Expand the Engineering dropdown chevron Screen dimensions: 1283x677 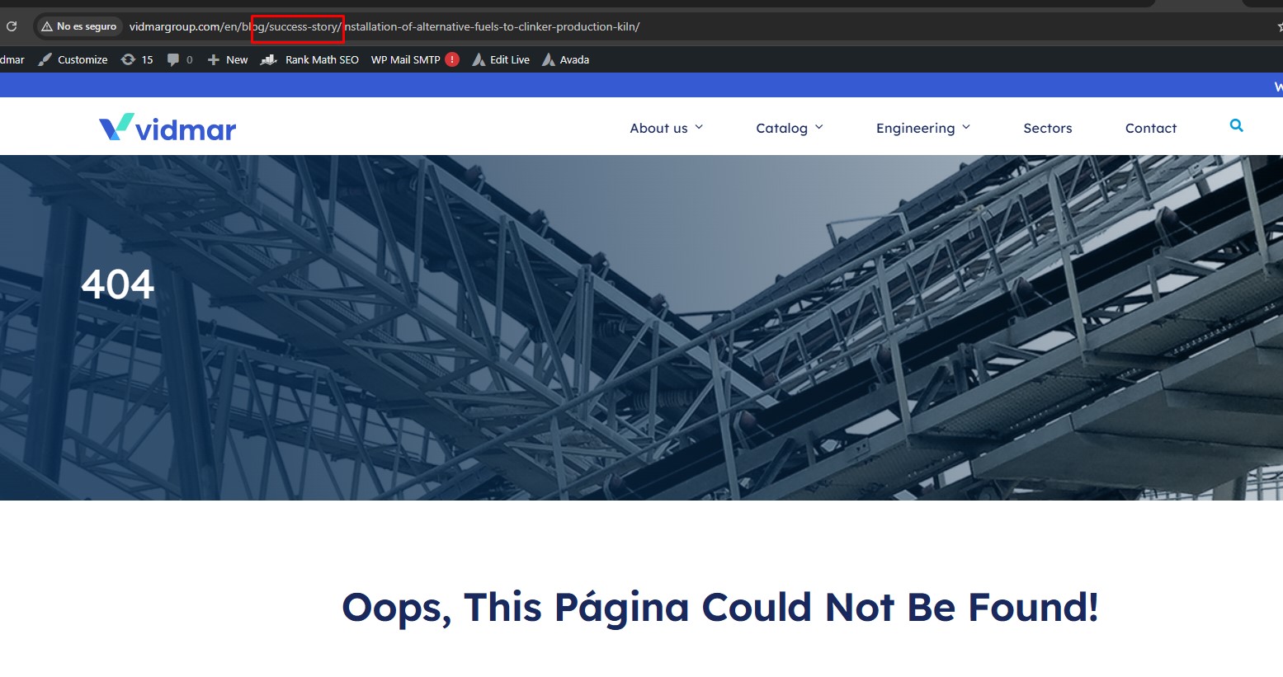[966, 127]
